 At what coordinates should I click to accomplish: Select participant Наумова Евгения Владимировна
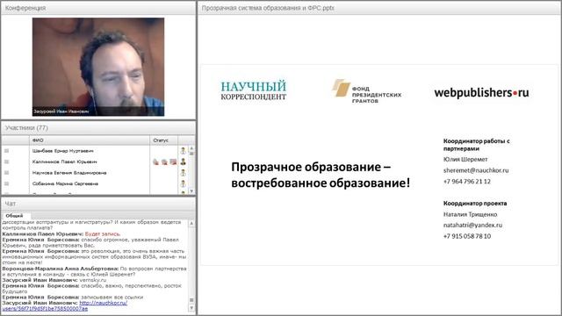tap(69, 173)
